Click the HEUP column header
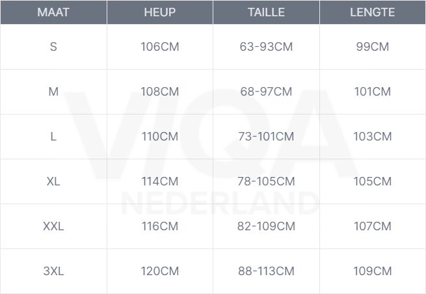Viewport: 426px width, 294px height. point(159,12)
